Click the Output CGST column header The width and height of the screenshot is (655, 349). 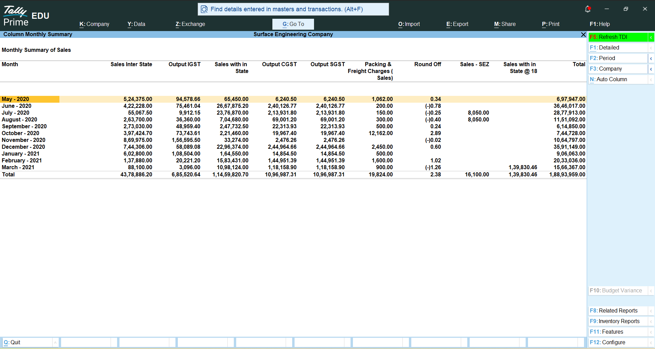click(280, 64)
